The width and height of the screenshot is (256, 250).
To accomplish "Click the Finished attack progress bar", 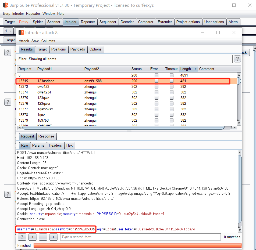I will (x=137, y=246).
